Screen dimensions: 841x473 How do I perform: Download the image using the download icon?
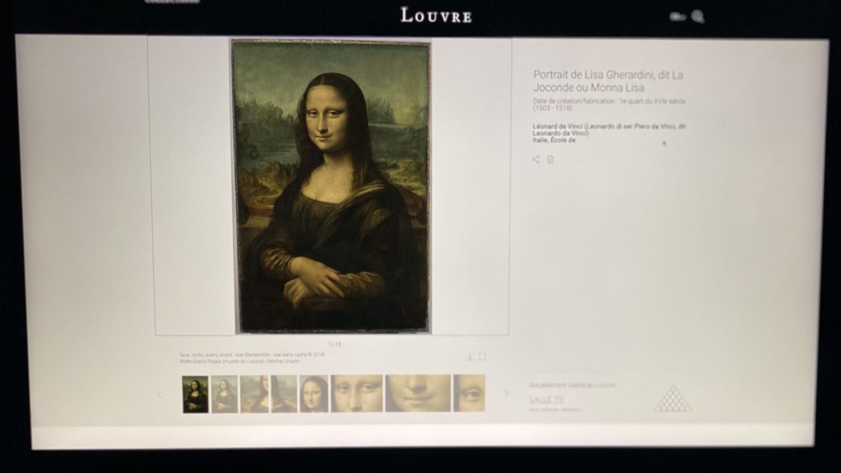click(x=470, y=357)
